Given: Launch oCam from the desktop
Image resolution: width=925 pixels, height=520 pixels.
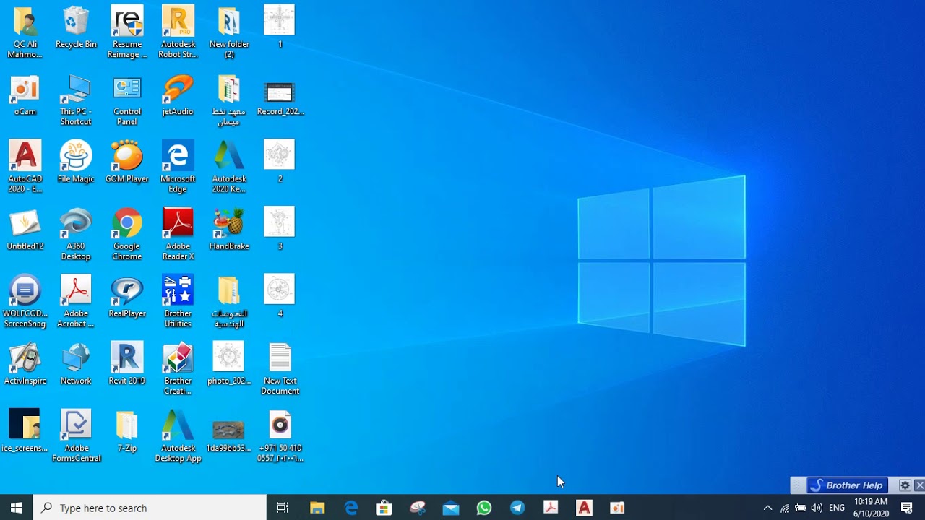Looking at the screenshot, I should 25,95.
